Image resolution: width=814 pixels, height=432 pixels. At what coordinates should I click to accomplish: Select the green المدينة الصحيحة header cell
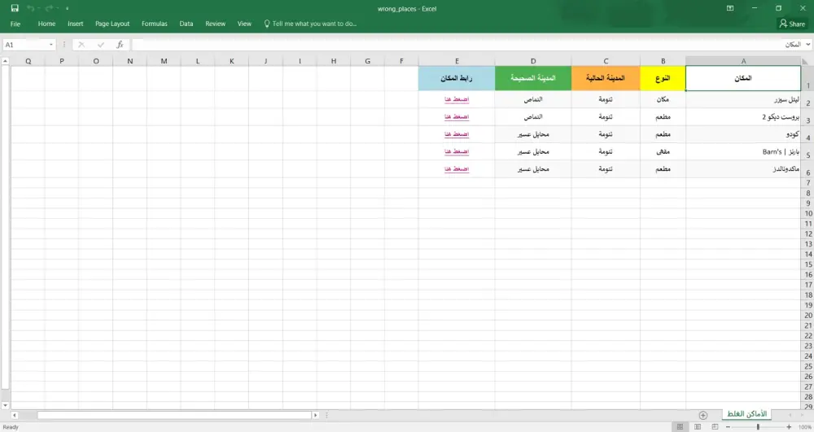click(533, 78)
